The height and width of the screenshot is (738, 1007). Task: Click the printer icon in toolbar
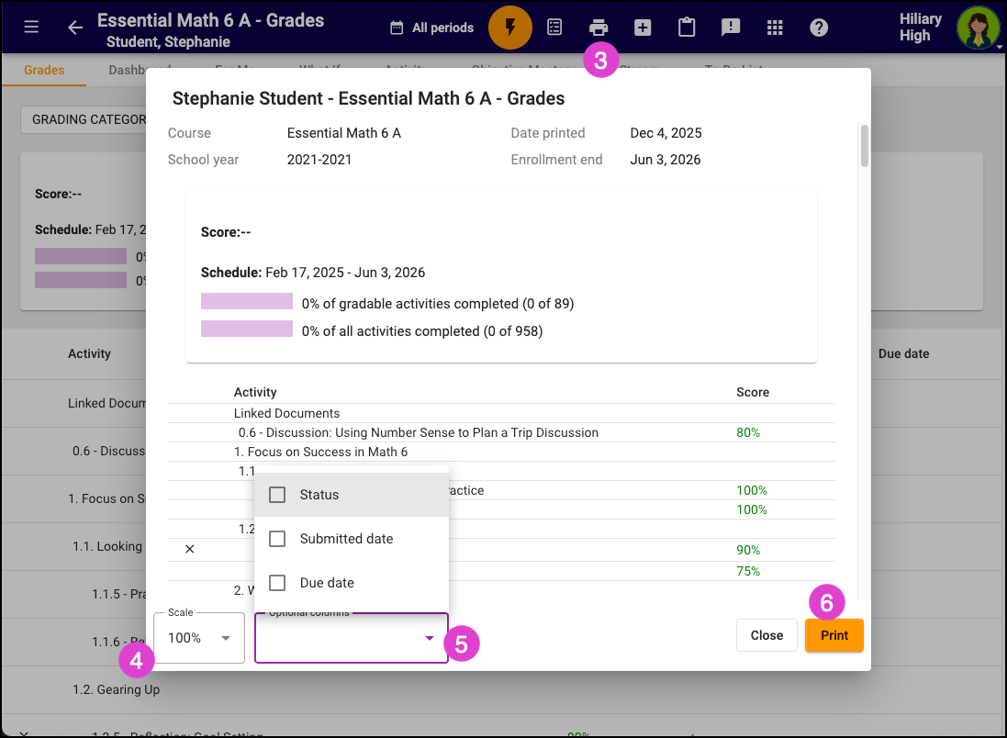tap(598, 27)
